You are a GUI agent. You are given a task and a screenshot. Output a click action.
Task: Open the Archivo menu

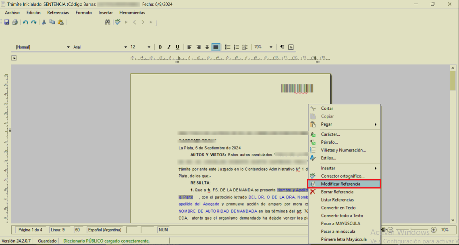(x=12, y=13)
